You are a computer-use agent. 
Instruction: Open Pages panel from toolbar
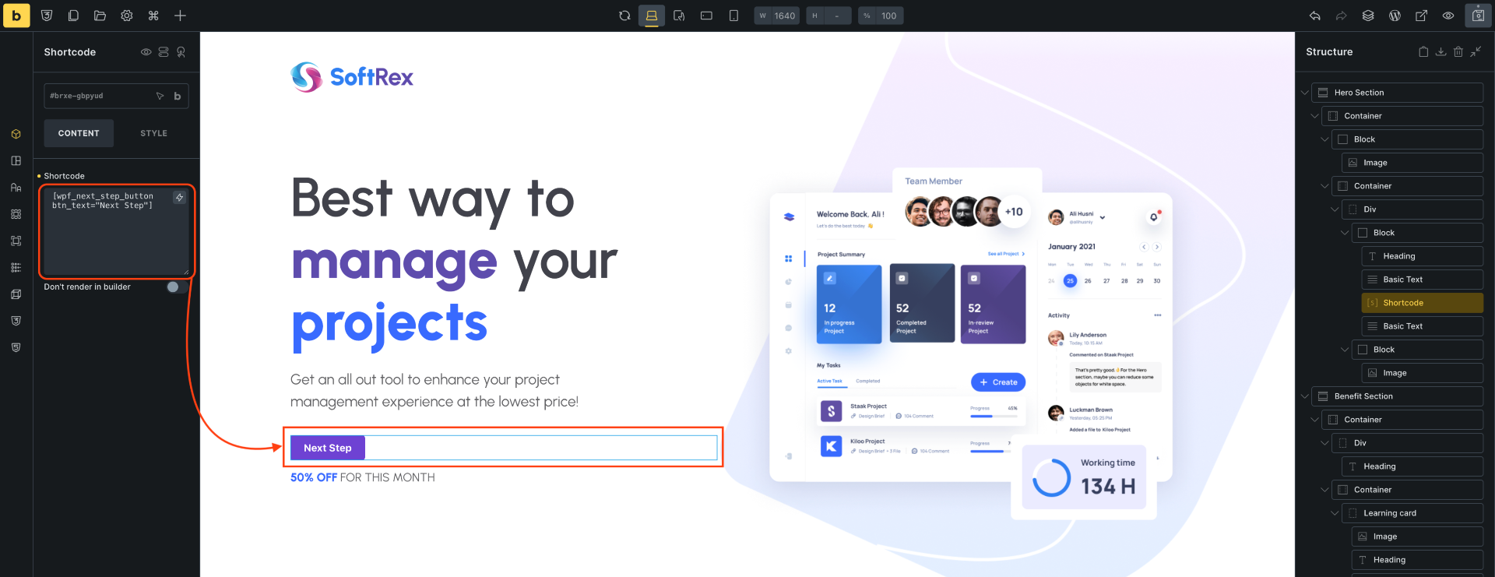73,16
